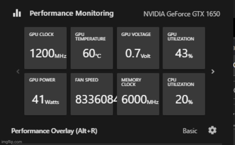Image resolution: width=235 pixels, height=145 pixels.
Task: Click the GPU Voltage tile
Action: [x=138, y=48]
